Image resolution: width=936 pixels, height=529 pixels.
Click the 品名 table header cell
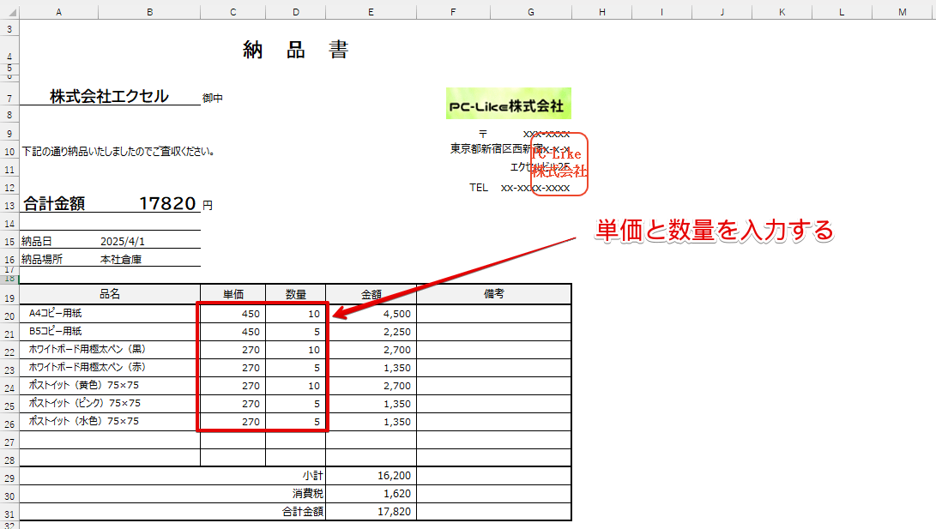(x=110, y=294)
